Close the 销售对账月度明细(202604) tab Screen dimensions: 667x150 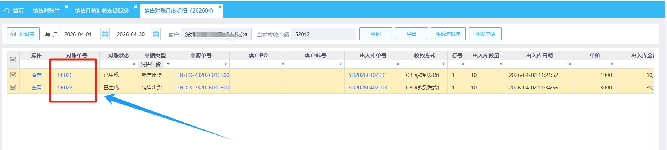click(x=220, y=7)
